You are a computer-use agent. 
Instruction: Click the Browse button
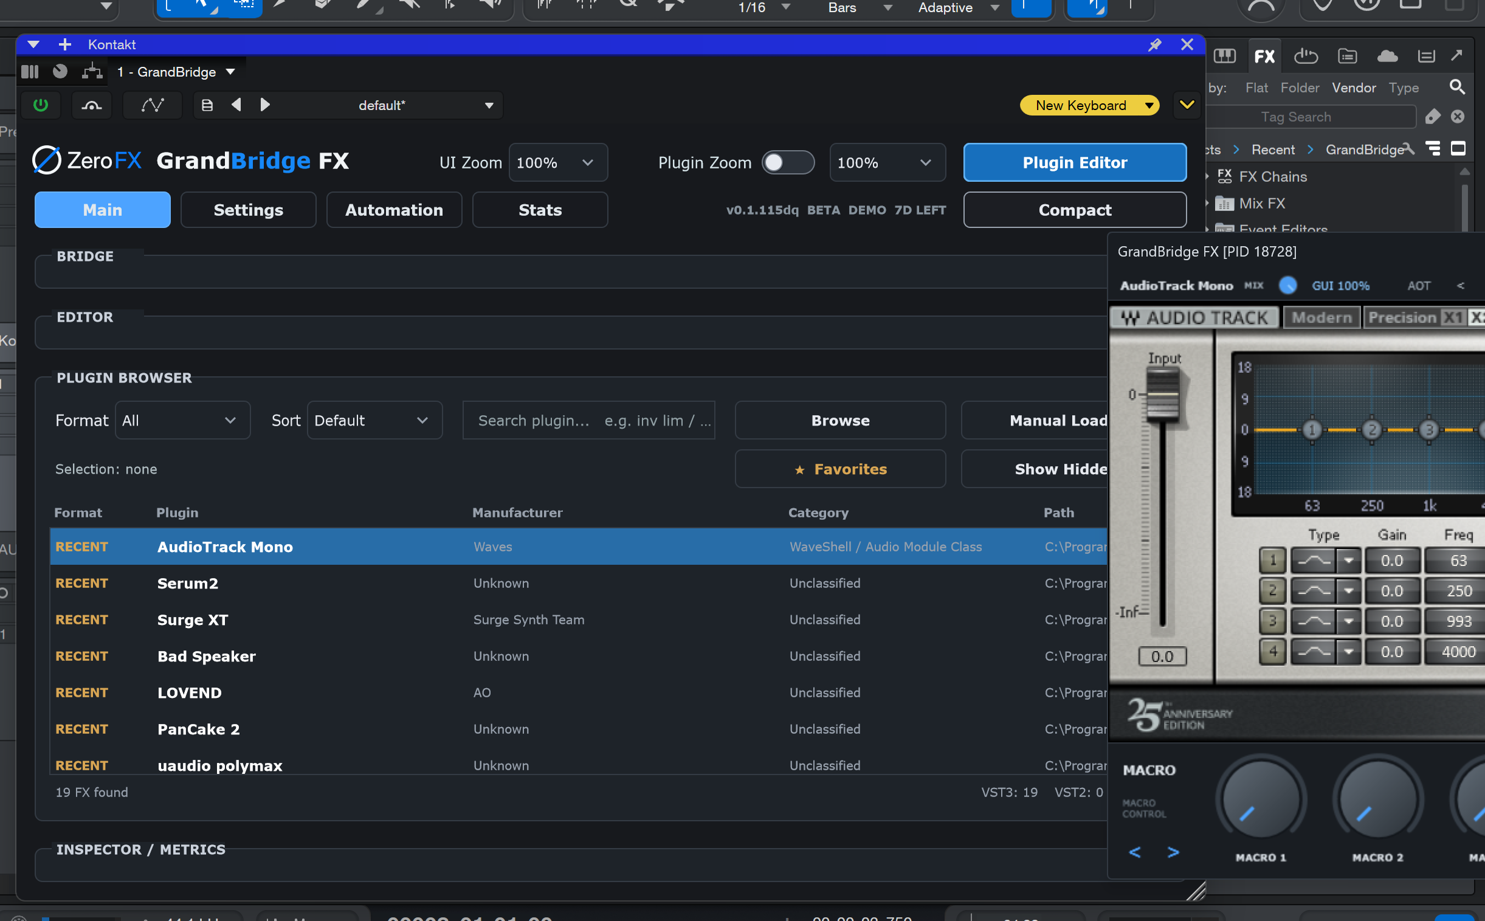pyautogui.click(x=840, y=420)
